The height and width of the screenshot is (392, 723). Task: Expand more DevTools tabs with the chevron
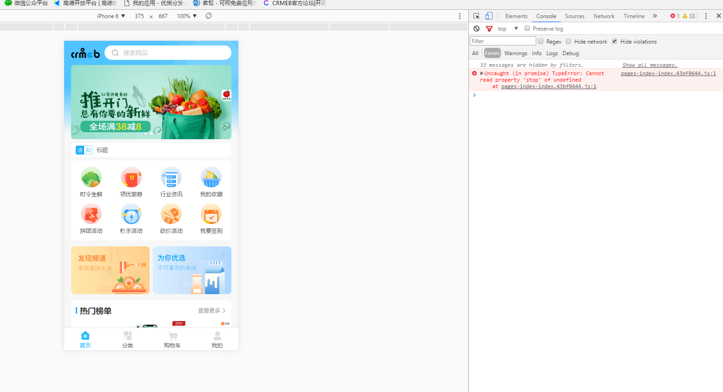(x=655, y=16)
